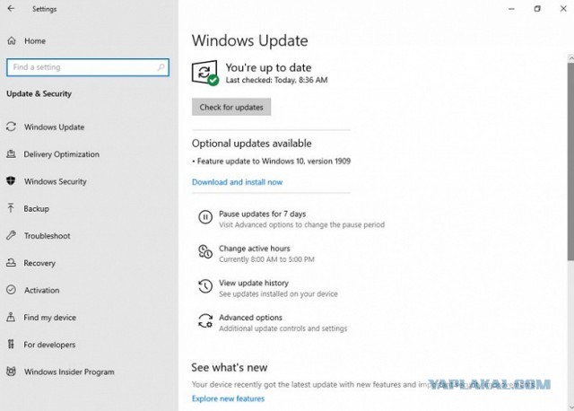This screenshot has height=411, width=574.
Task: Click the Update & Security heading
Action: click(x=39, y=93)
